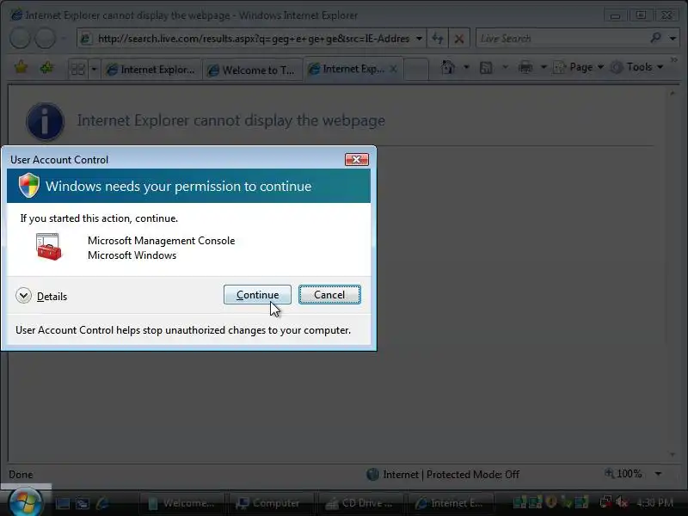The image size is (688, 516).
Task: Click the red Stop loading button
Action: pyautogui.click(x=459, y=39)
